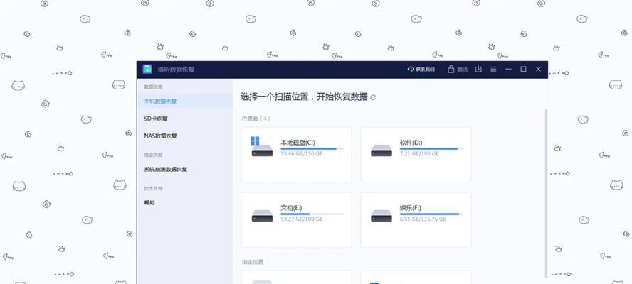This screenshot has height=284, width=632.
Task: Click the lock icon to activate
Action: pyautogui.click(x=451, y=69)
